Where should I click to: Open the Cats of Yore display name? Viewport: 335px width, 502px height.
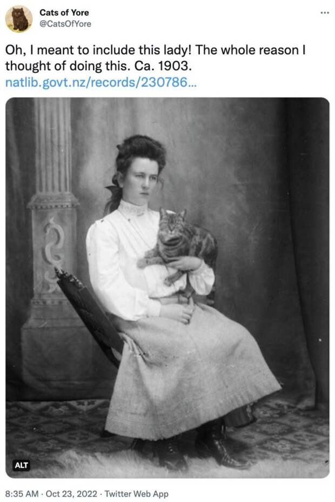pyautogui.click(x=64, y=12)
